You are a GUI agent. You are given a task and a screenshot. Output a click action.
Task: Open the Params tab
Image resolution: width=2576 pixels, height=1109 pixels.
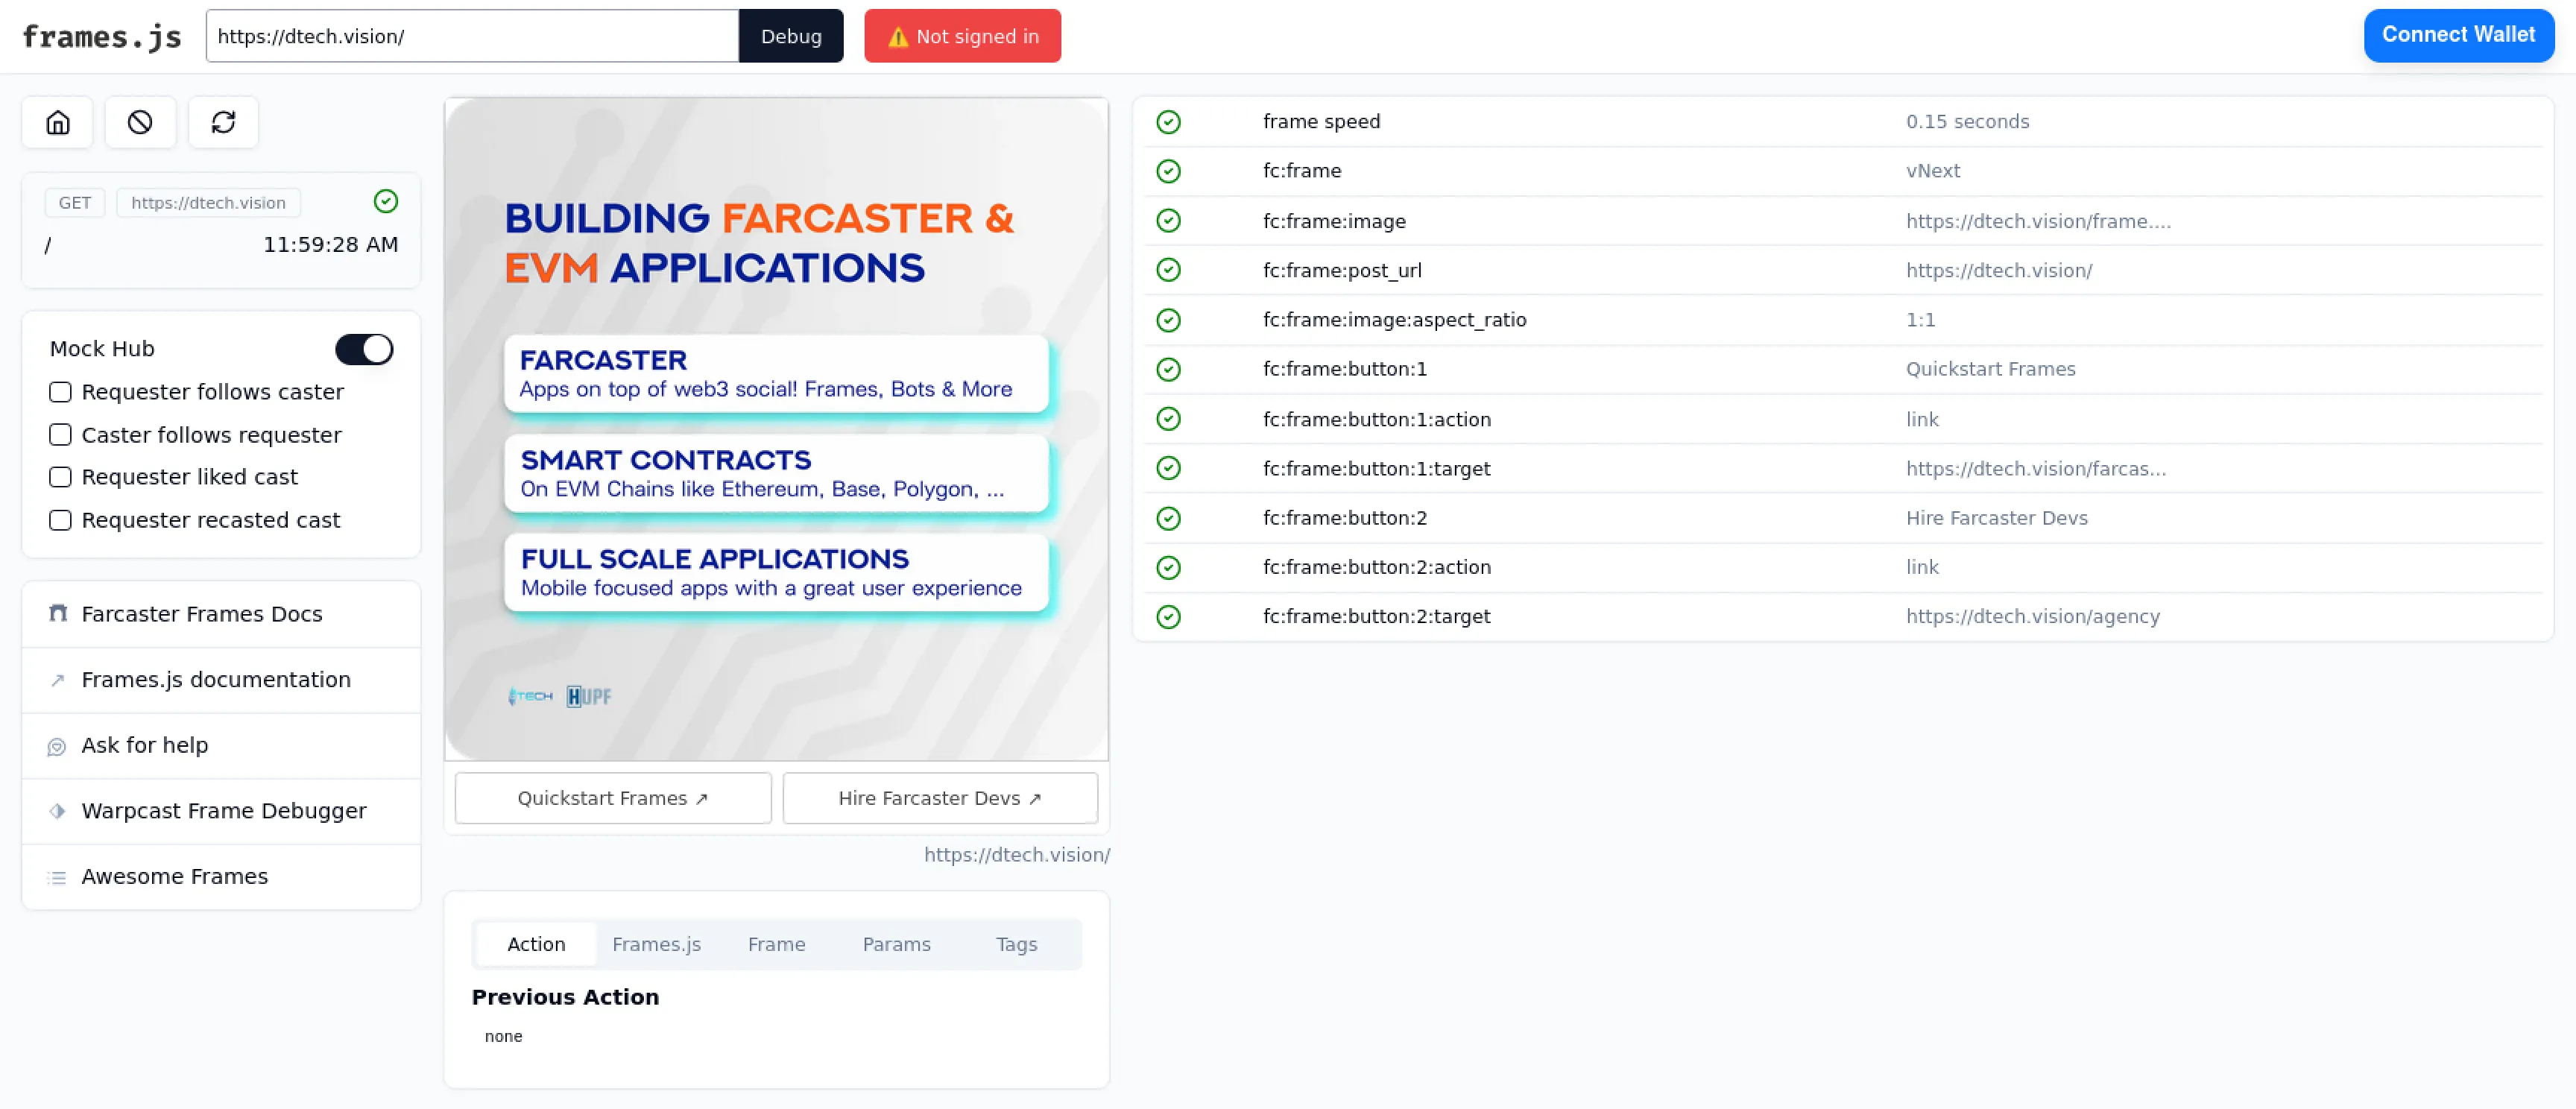[896, 944]
